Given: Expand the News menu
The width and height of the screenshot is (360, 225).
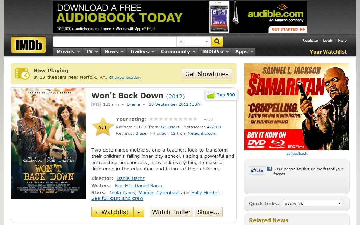Looking at the screenshot, I should pos(114,52).
